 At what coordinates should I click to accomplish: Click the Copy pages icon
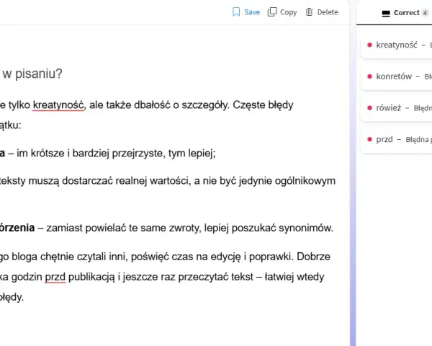tap(272, 12)
